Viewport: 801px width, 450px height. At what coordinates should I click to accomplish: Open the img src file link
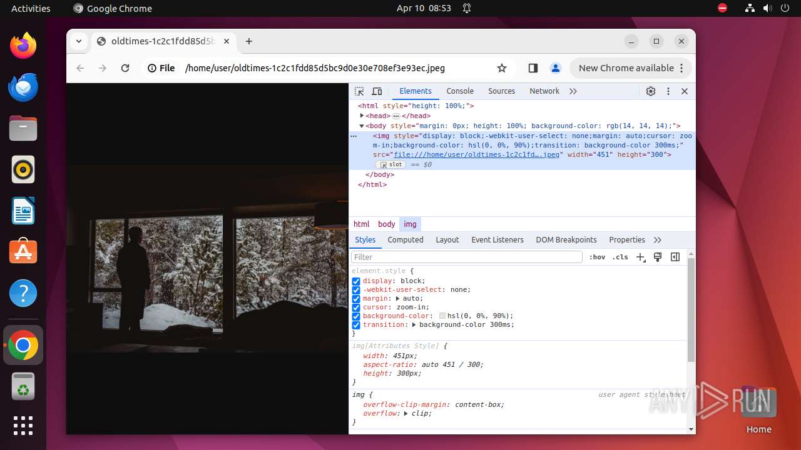tap(477, 154)
